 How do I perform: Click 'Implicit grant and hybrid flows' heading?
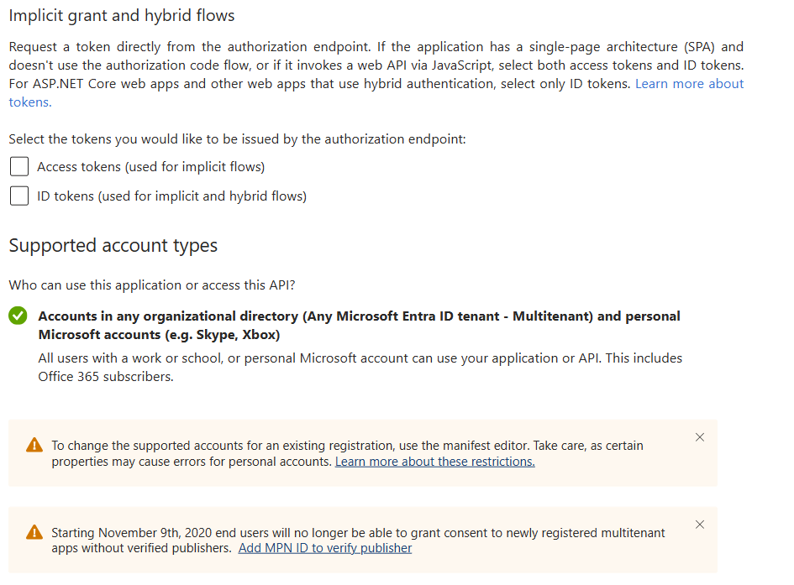(122, 16)
